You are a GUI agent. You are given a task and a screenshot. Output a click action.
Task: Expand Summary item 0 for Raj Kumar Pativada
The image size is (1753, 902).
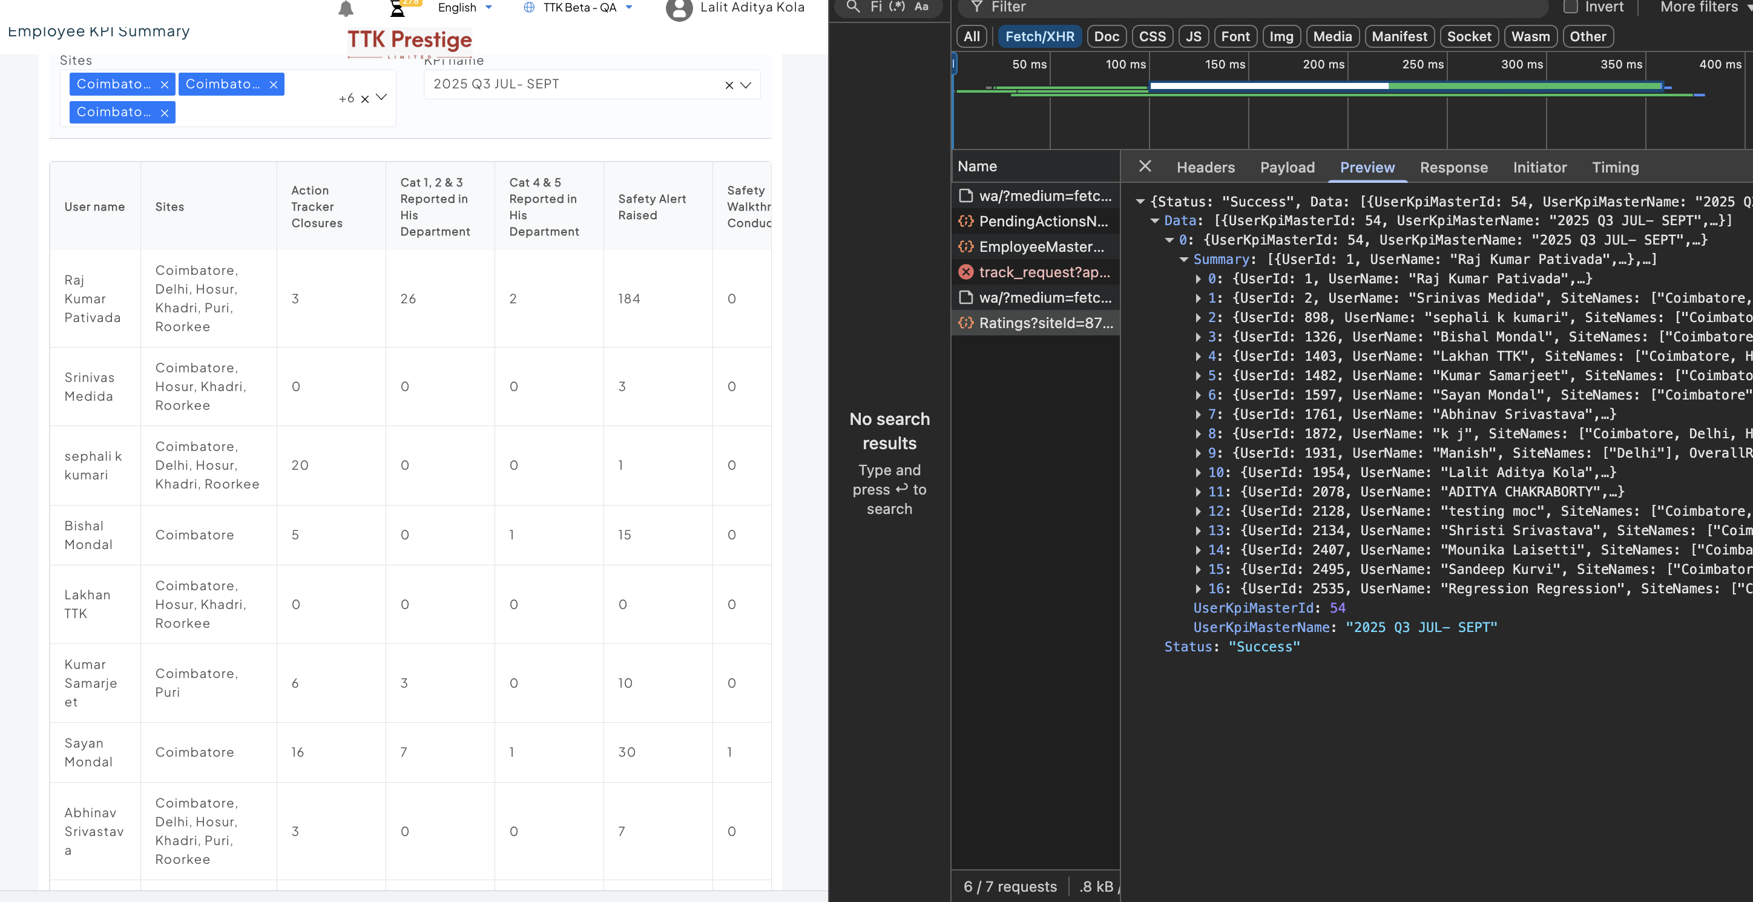coord(1199,278)
